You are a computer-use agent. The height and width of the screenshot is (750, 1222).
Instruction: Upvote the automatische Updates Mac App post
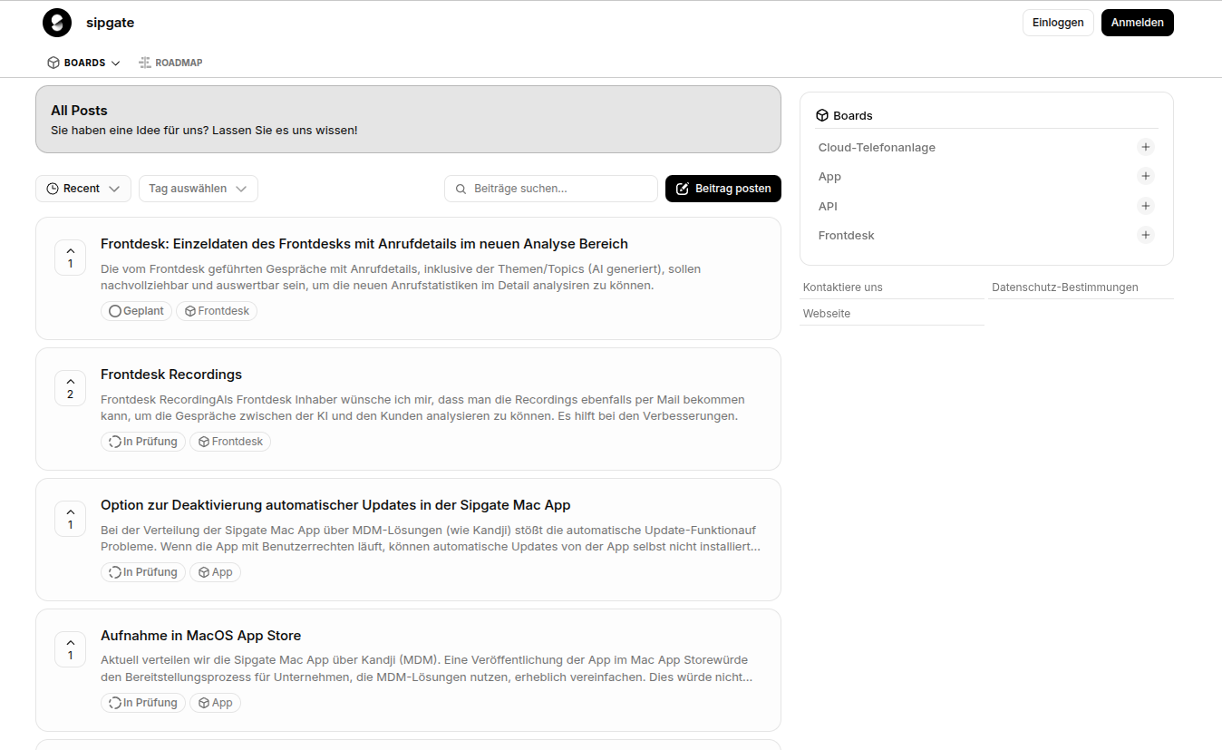71,518
